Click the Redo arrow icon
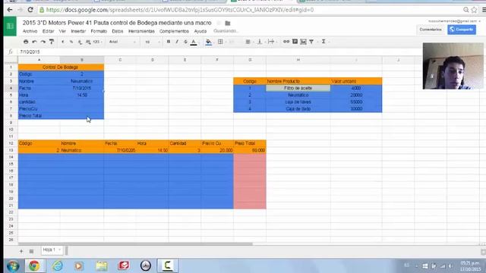Screen dimensions: 486x273 click(x=43, y=42)
